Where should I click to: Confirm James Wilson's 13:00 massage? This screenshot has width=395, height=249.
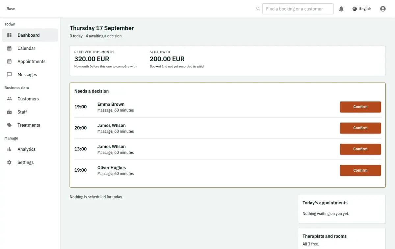(x=360, y=149)
